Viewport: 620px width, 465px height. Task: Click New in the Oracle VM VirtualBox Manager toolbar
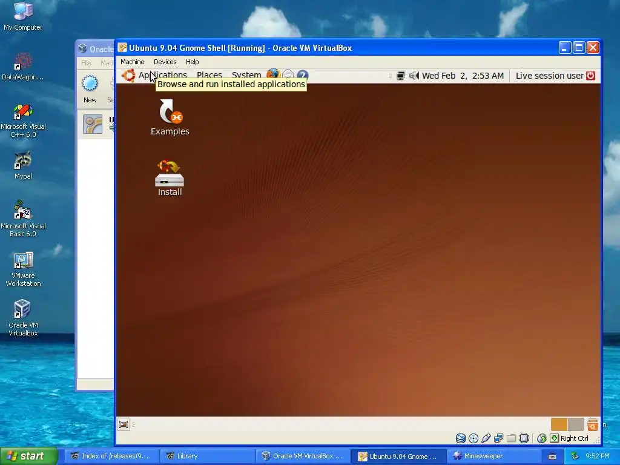point(90,89)
